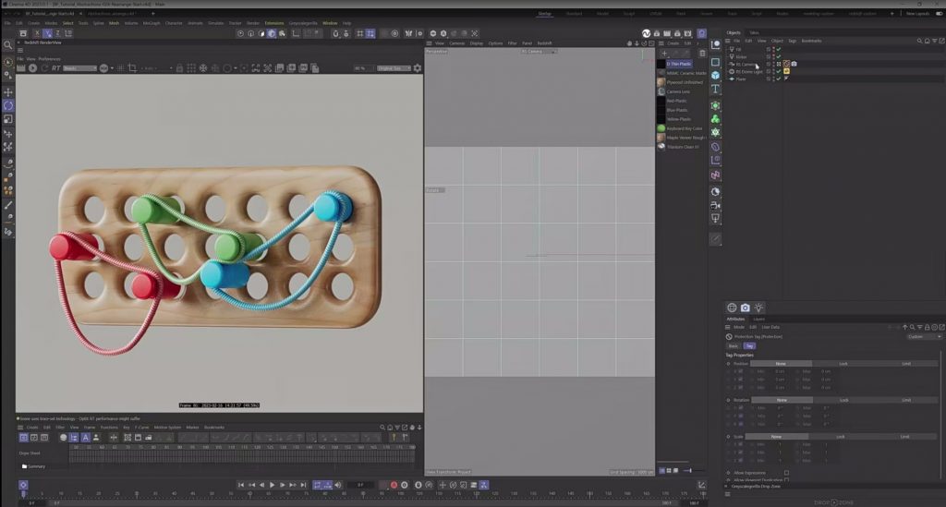
Task: Open the Objects manager hamburger menu
Action: coord(728,41)
